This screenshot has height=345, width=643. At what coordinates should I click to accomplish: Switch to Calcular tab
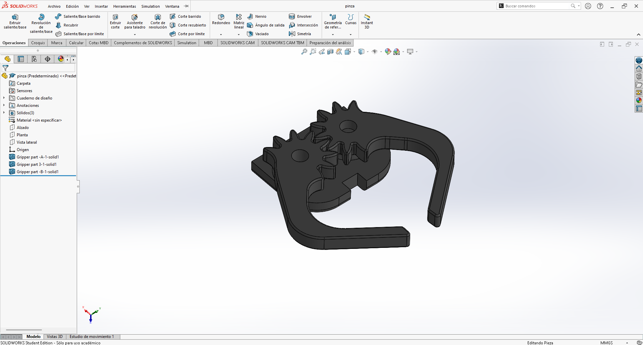(x=76, y=43)
